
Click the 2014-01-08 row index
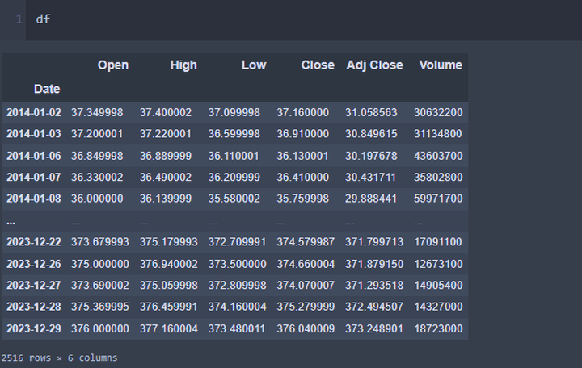33,199
